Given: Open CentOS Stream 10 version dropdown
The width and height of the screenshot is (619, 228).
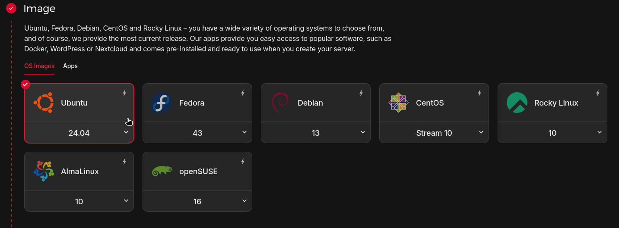Looking at the screenshot, I should tap(434, 132).
